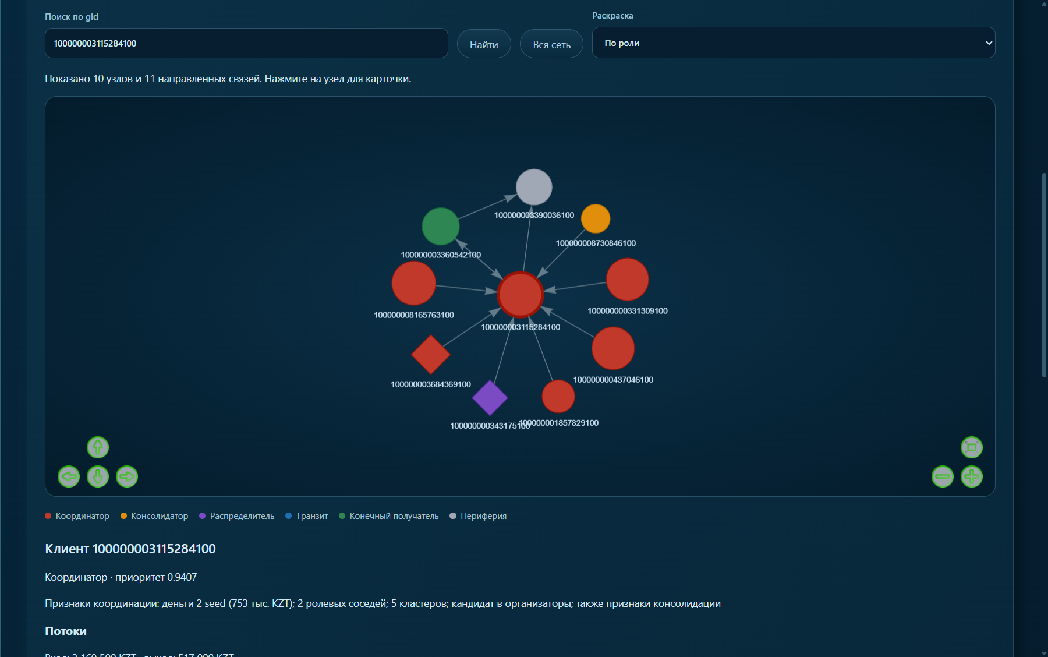Select red node 100000008165763100
This screenshot has height=657, width=1048.
pyautogui.click(x=414, y=283)
